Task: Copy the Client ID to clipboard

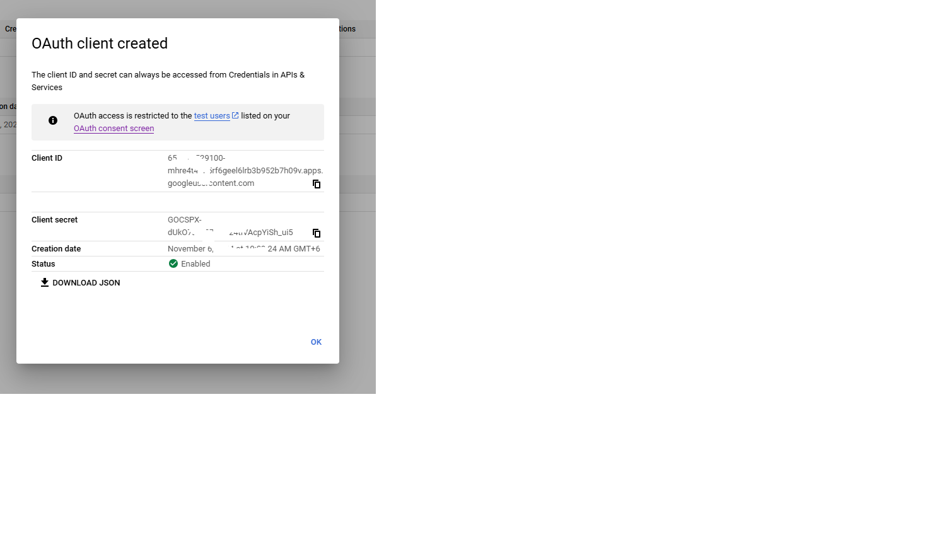Action: pos(317,184)
